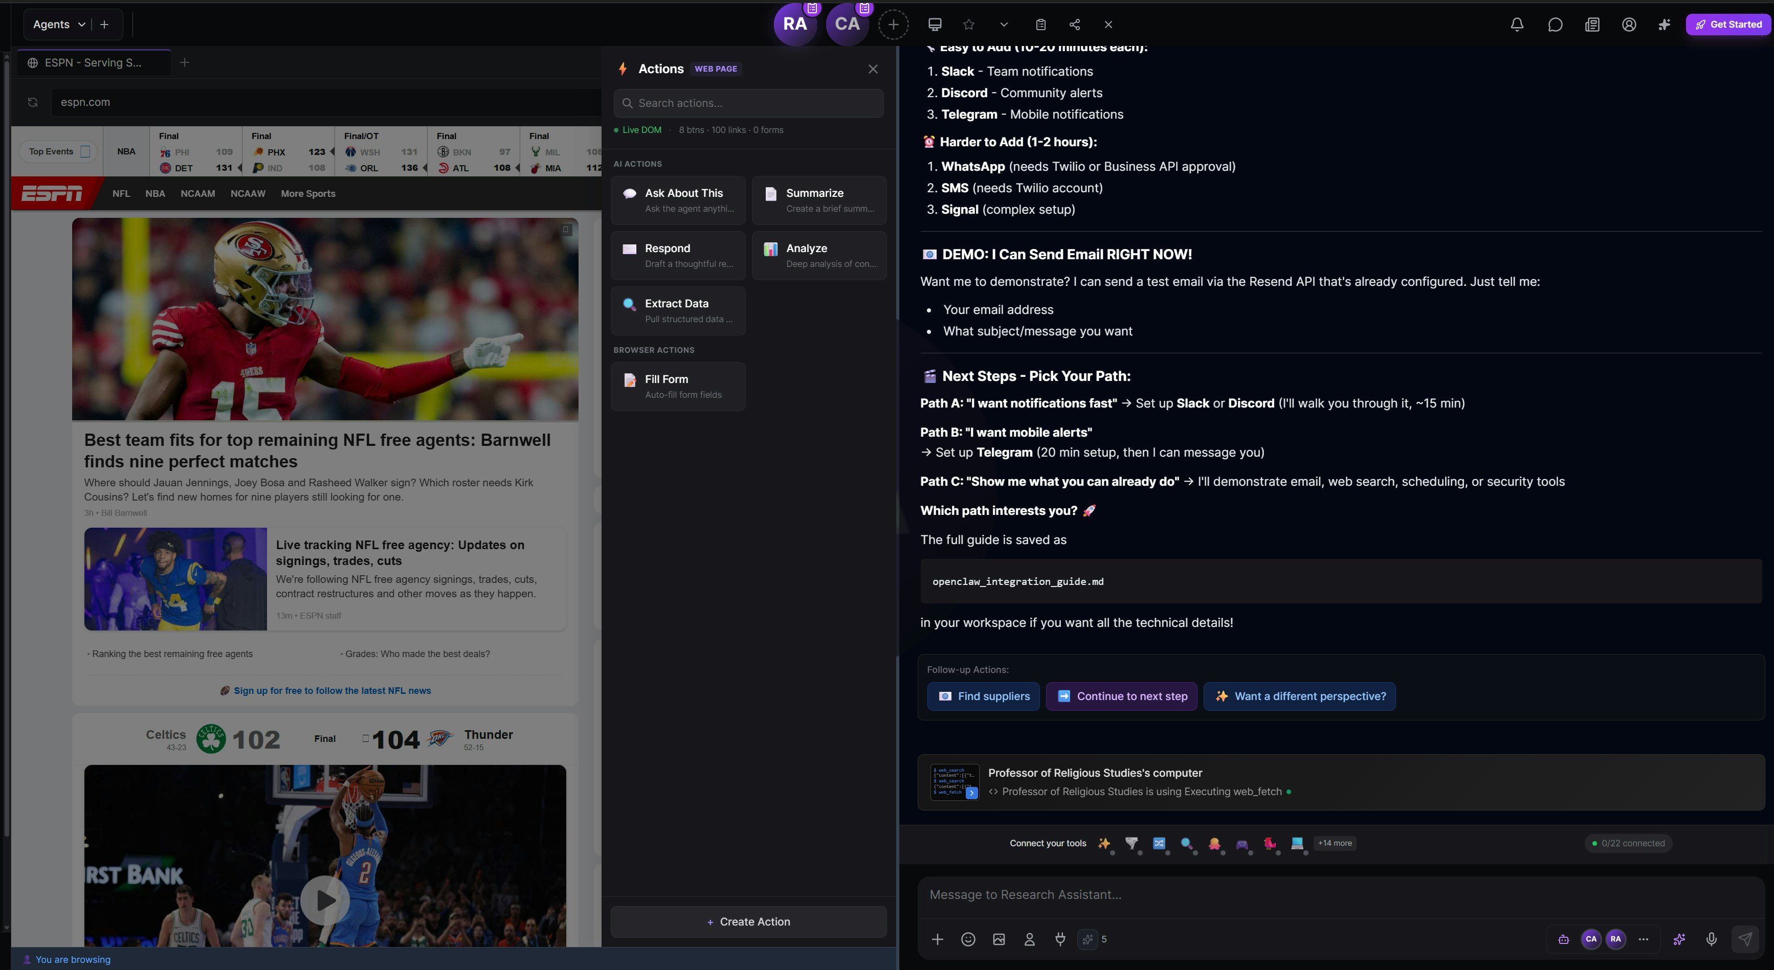Viewport: 1774px width, 970px height.
Task: Click Continue to next step button
Action: click(1121, 696)
